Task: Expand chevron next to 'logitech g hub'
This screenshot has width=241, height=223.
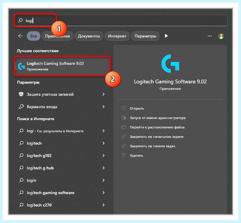Action: (104, 168)
